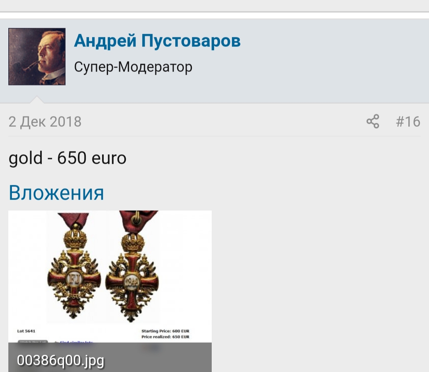Viewport: 429px width, 372px height.
Task: Tap the gray caption bar over attachment
Action: [110, 357]
